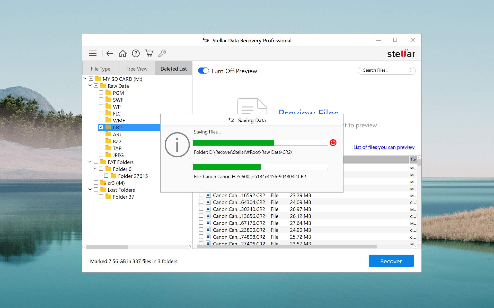Screen dimensions: 494x308
Task: Click the cr3 (44) deleted folder icon
Action: pos(103,183)
